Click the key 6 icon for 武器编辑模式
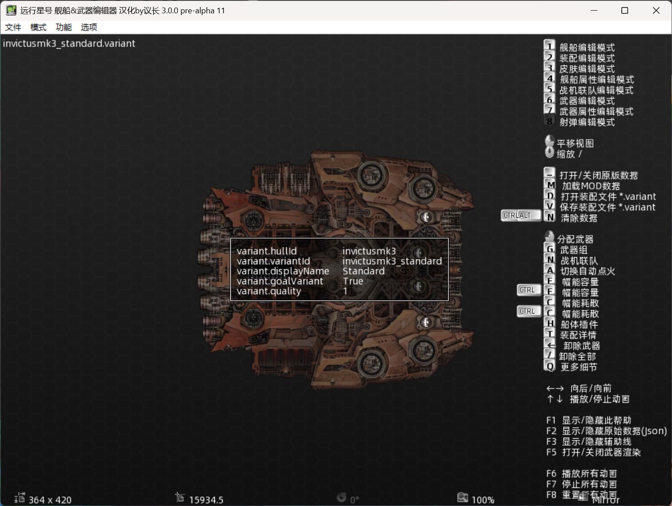Screen dimensions: 672x506 pyautogui.click(x=549, y=100)
